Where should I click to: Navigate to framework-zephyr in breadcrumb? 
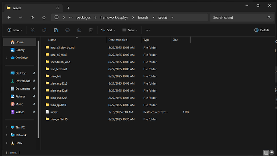pyautogui.click(x=114, y=18)
